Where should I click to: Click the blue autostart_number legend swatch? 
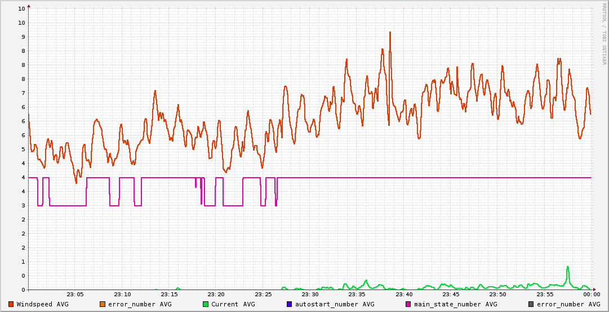(x=290, y=304)
